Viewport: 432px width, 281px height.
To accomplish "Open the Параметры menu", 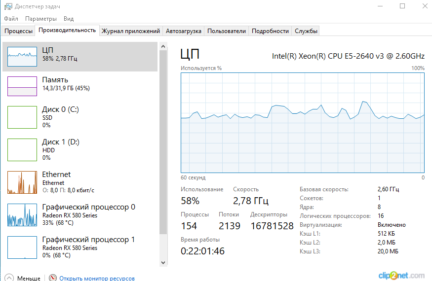I will coord(41,19).
